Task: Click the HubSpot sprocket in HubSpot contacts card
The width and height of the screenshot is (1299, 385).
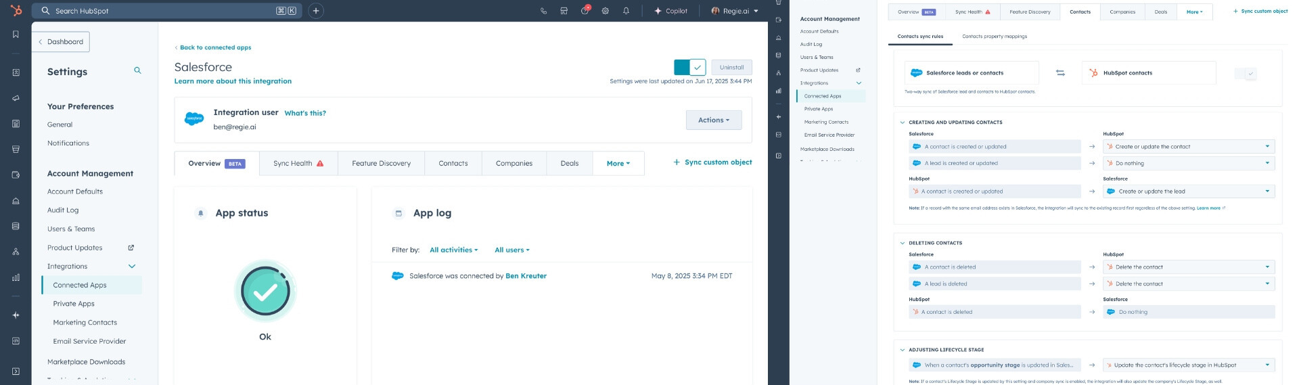Action: [x=1093, y=73]
